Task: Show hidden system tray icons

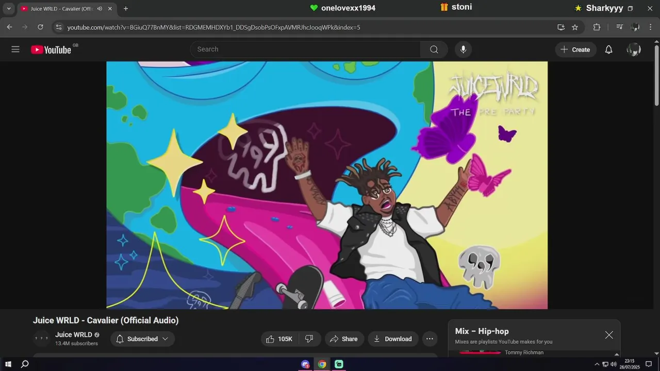Action: pos(597,364)
